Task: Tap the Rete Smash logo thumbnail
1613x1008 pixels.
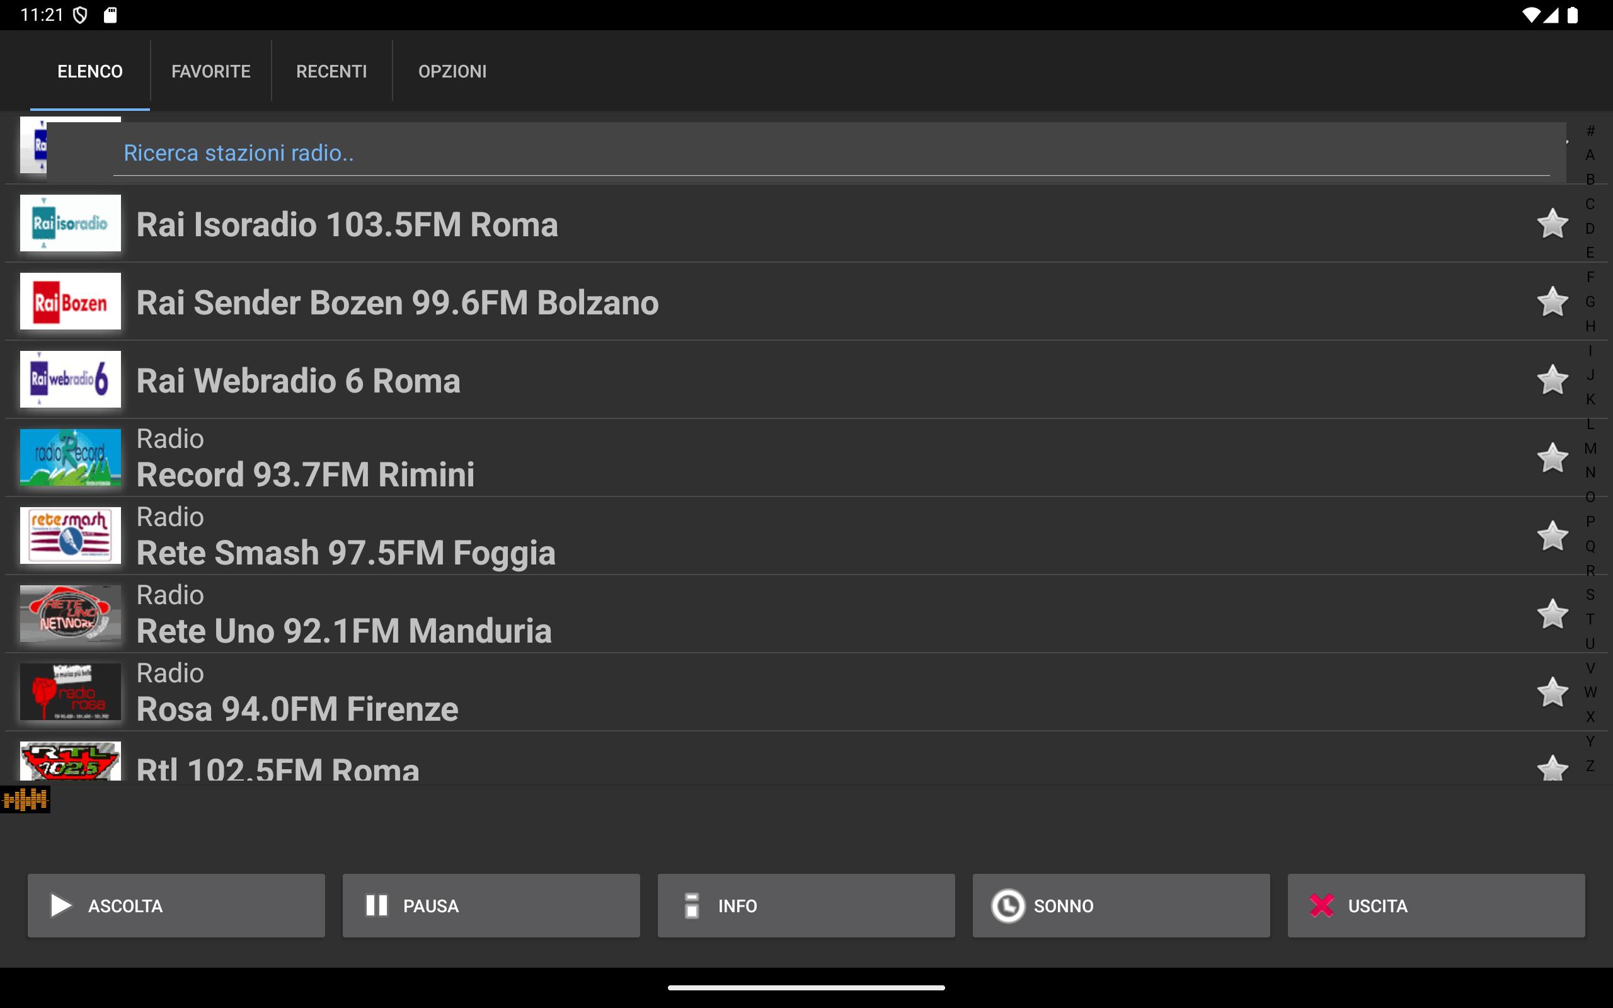Action: tap(70, 535)
